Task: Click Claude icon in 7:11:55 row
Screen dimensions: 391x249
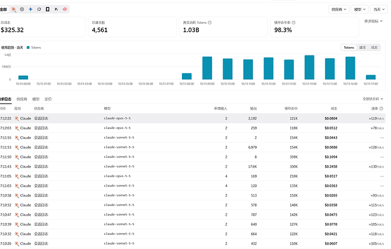Action: click(16, 138)
